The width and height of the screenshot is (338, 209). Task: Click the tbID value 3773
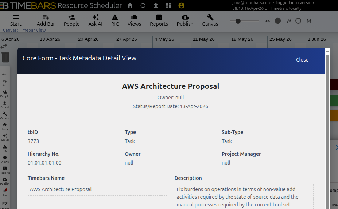34,141
